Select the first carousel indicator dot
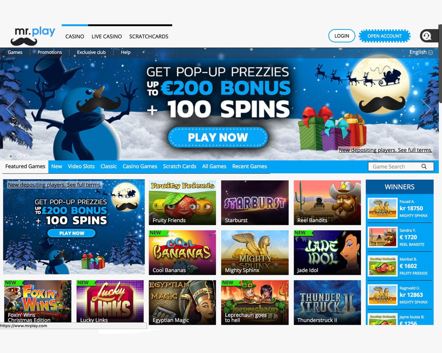Screen dimensions: 442x353 pyautogui.click(x=11, y=156)
